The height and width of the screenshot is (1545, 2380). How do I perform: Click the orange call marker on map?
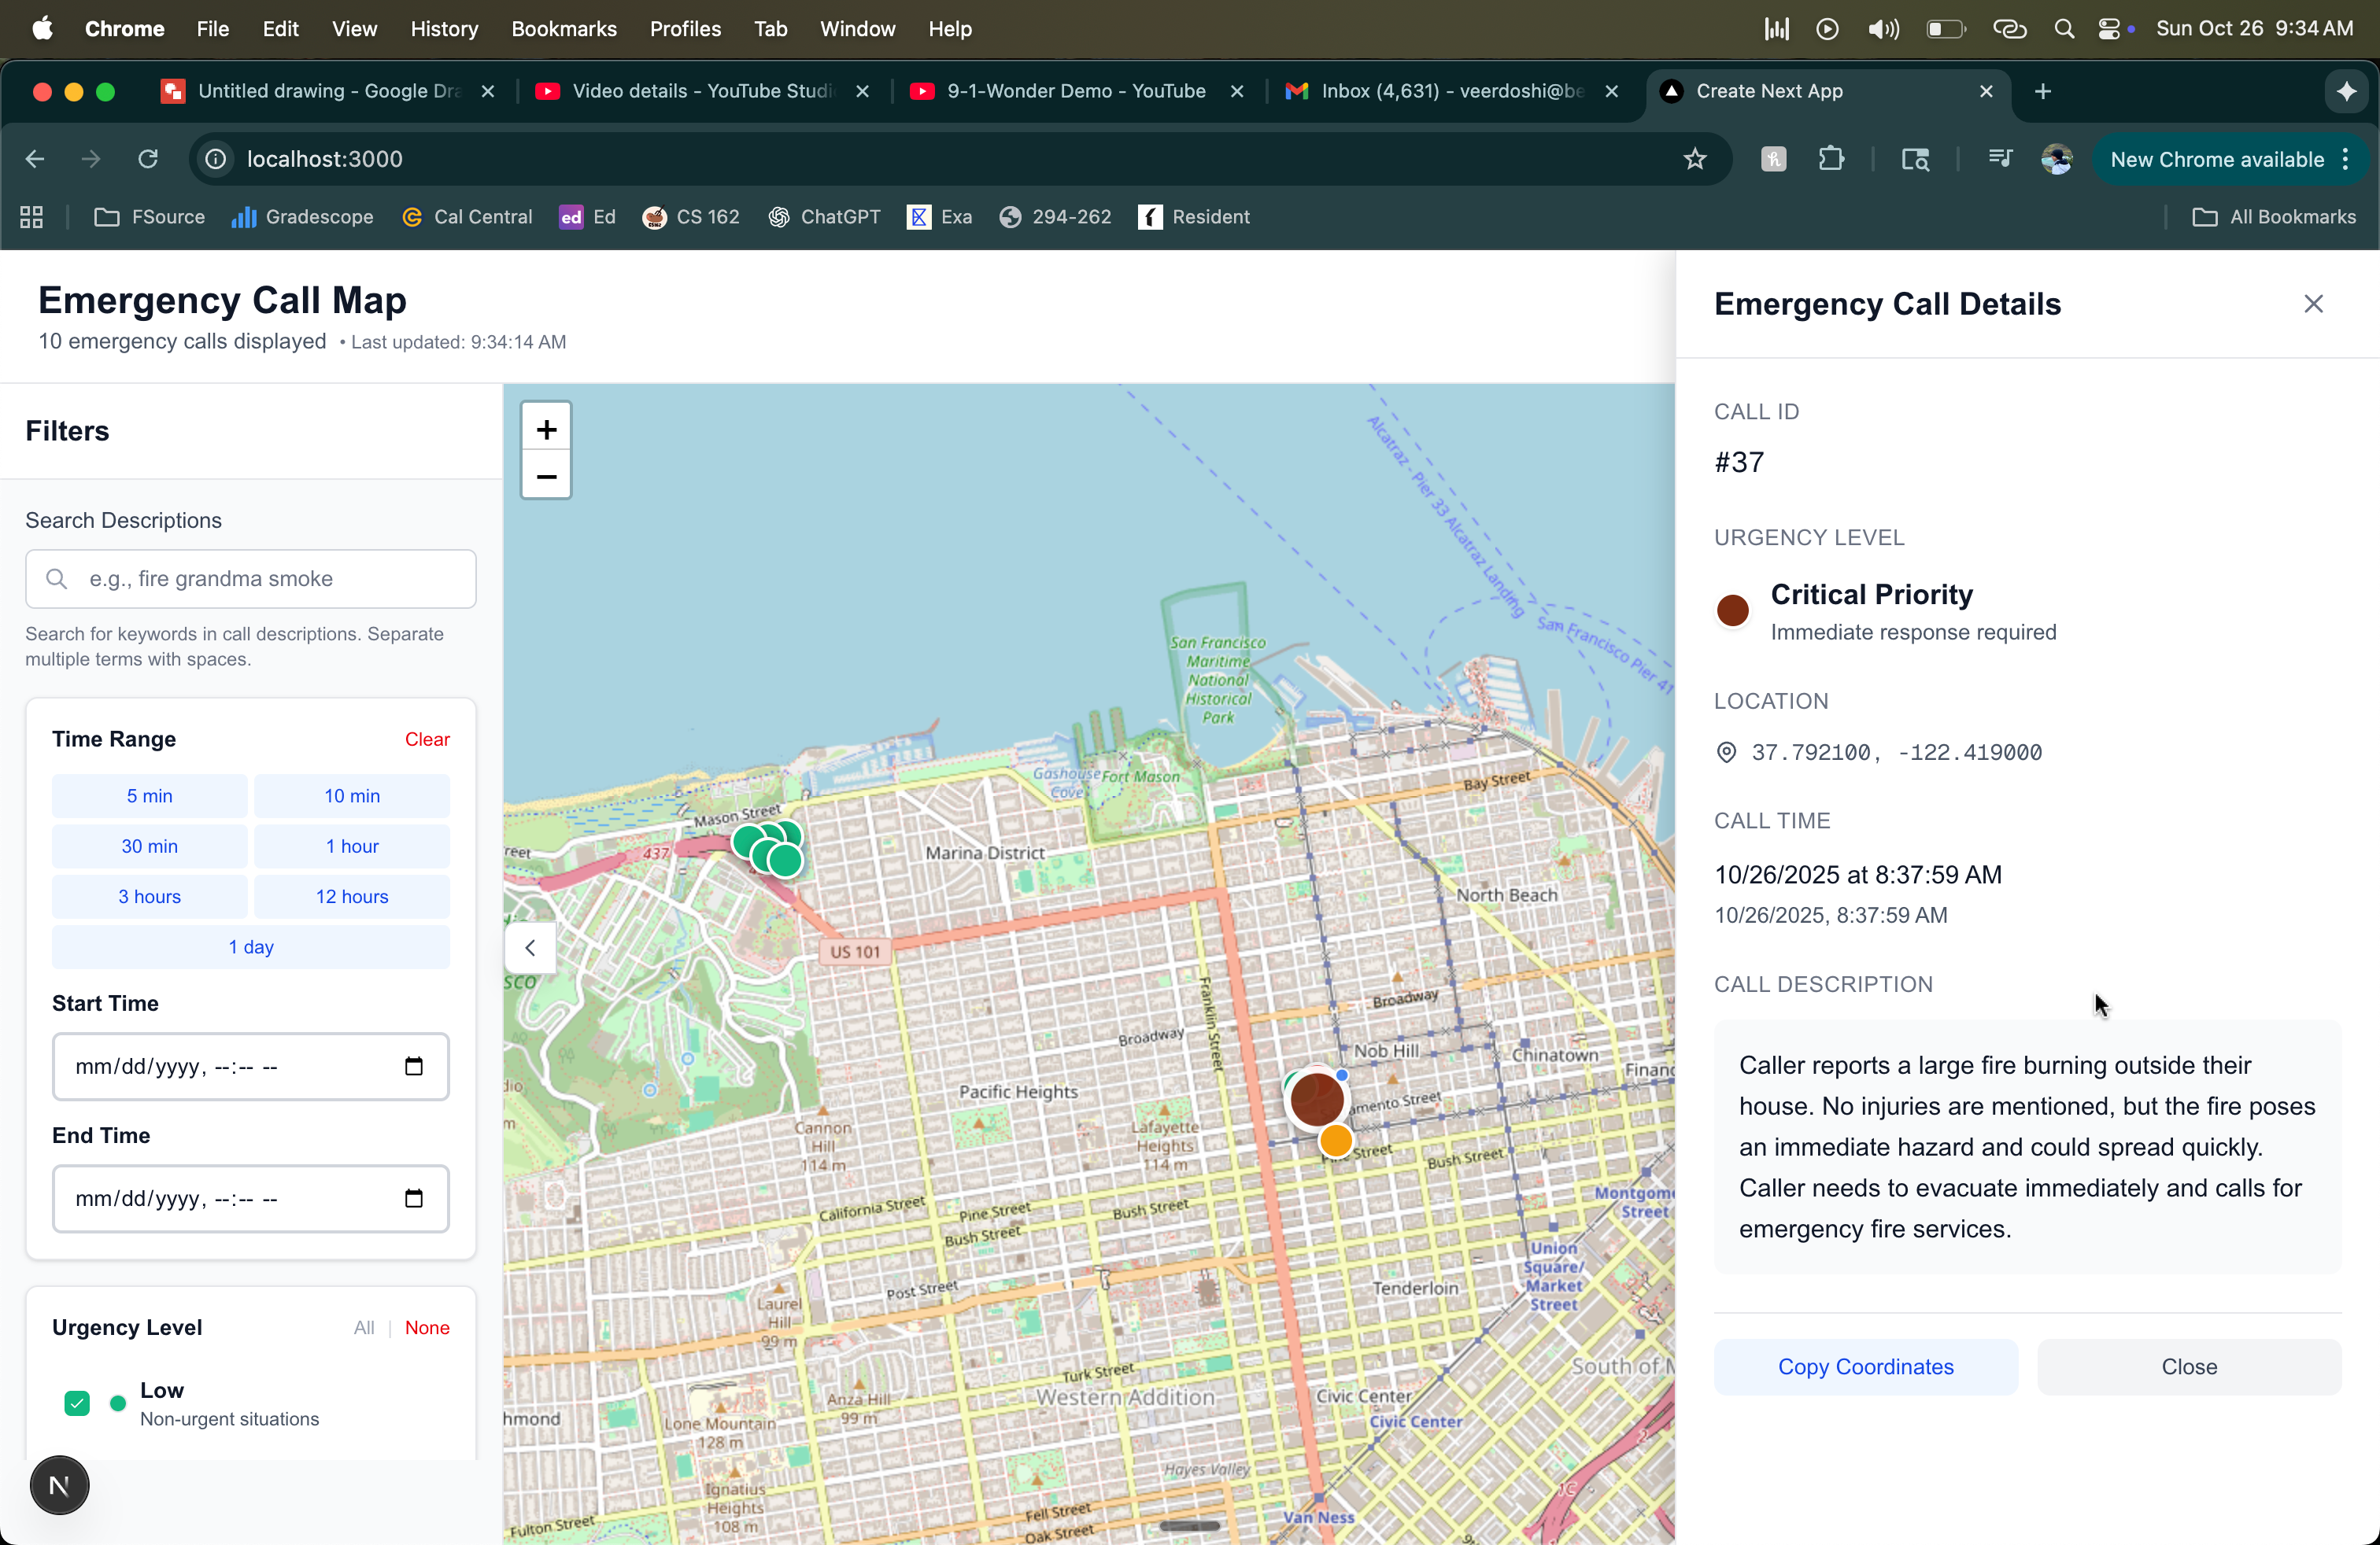point(1336,1140)
